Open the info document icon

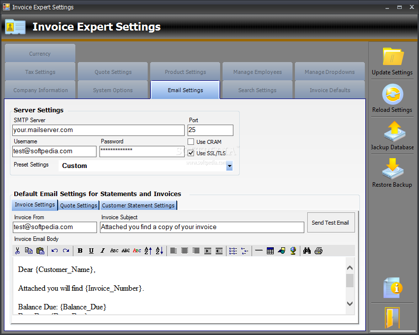click(x=392, y=288)
